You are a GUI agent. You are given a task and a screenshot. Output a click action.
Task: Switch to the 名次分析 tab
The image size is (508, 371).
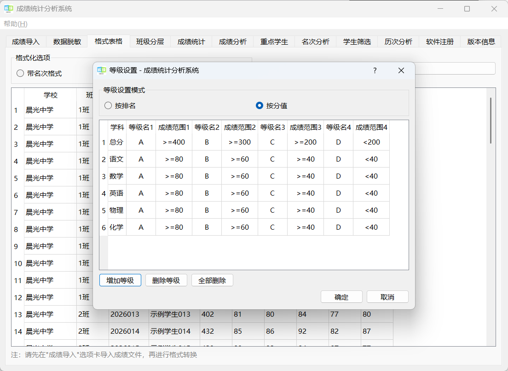(316, 42)
